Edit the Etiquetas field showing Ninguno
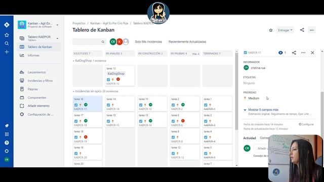The image size is (324, 182). coord(249,83)
